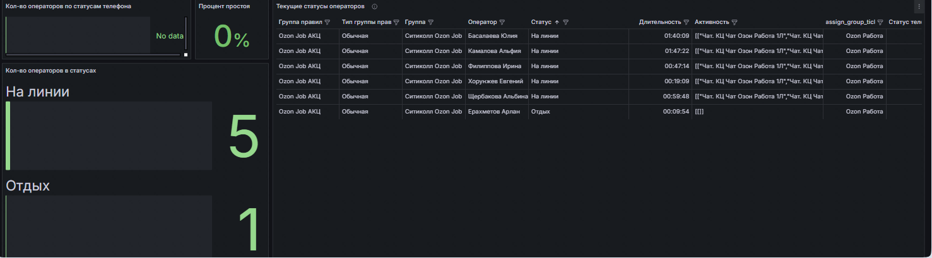The width and height of the screenshot is (932, 258).
Task: Open the three-dot panel menu
Action: tap(919, 6)
